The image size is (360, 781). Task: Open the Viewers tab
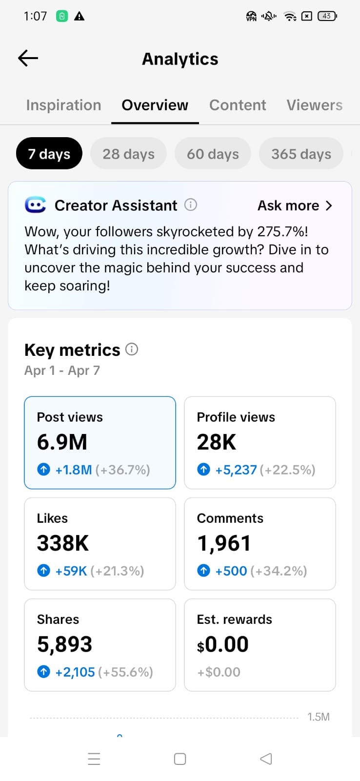pyautogui.click(x=314, y=105)
